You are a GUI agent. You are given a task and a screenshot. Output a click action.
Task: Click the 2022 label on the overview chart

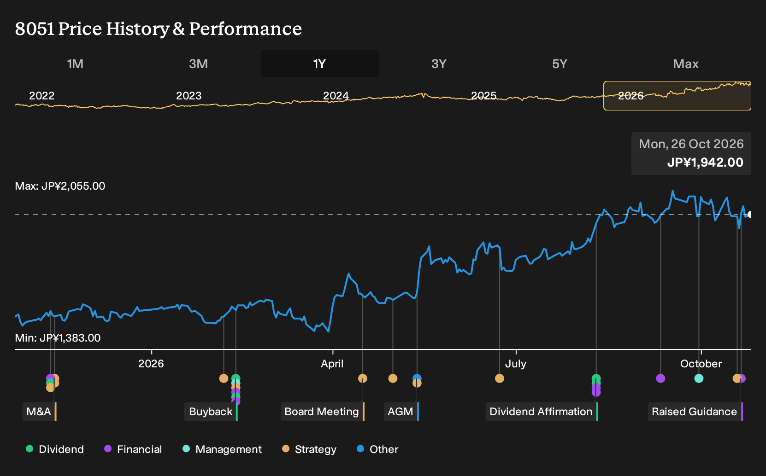point(41,96)
